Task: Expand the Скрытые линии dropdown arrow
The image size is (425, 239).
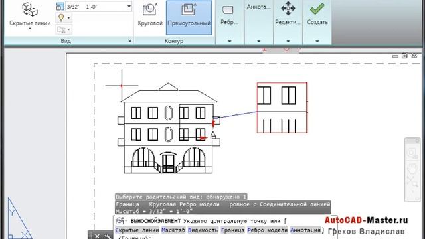Action: tap(30, 29)
